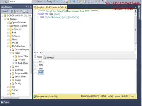Click Decrease Indent icon
The height and width of the screenshot is (106, 142).
click(x=96, y=1)
